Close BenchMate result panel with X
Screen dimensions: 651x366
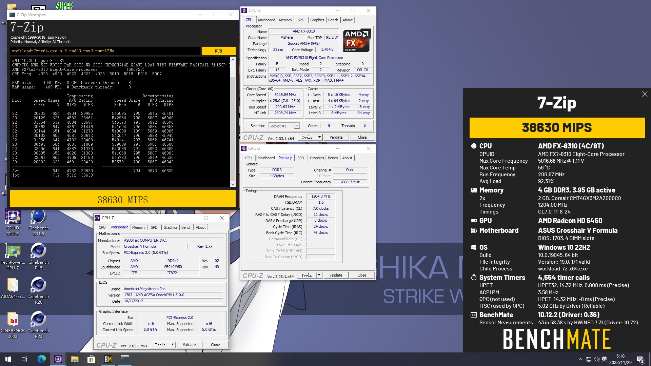pos(645,94)
